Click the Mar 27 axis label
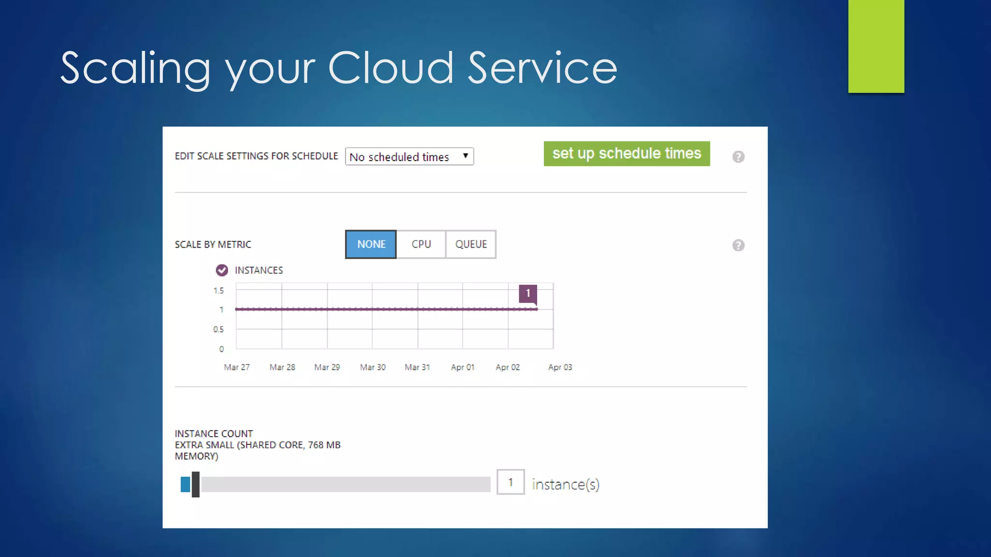 (x=237, y=367)
